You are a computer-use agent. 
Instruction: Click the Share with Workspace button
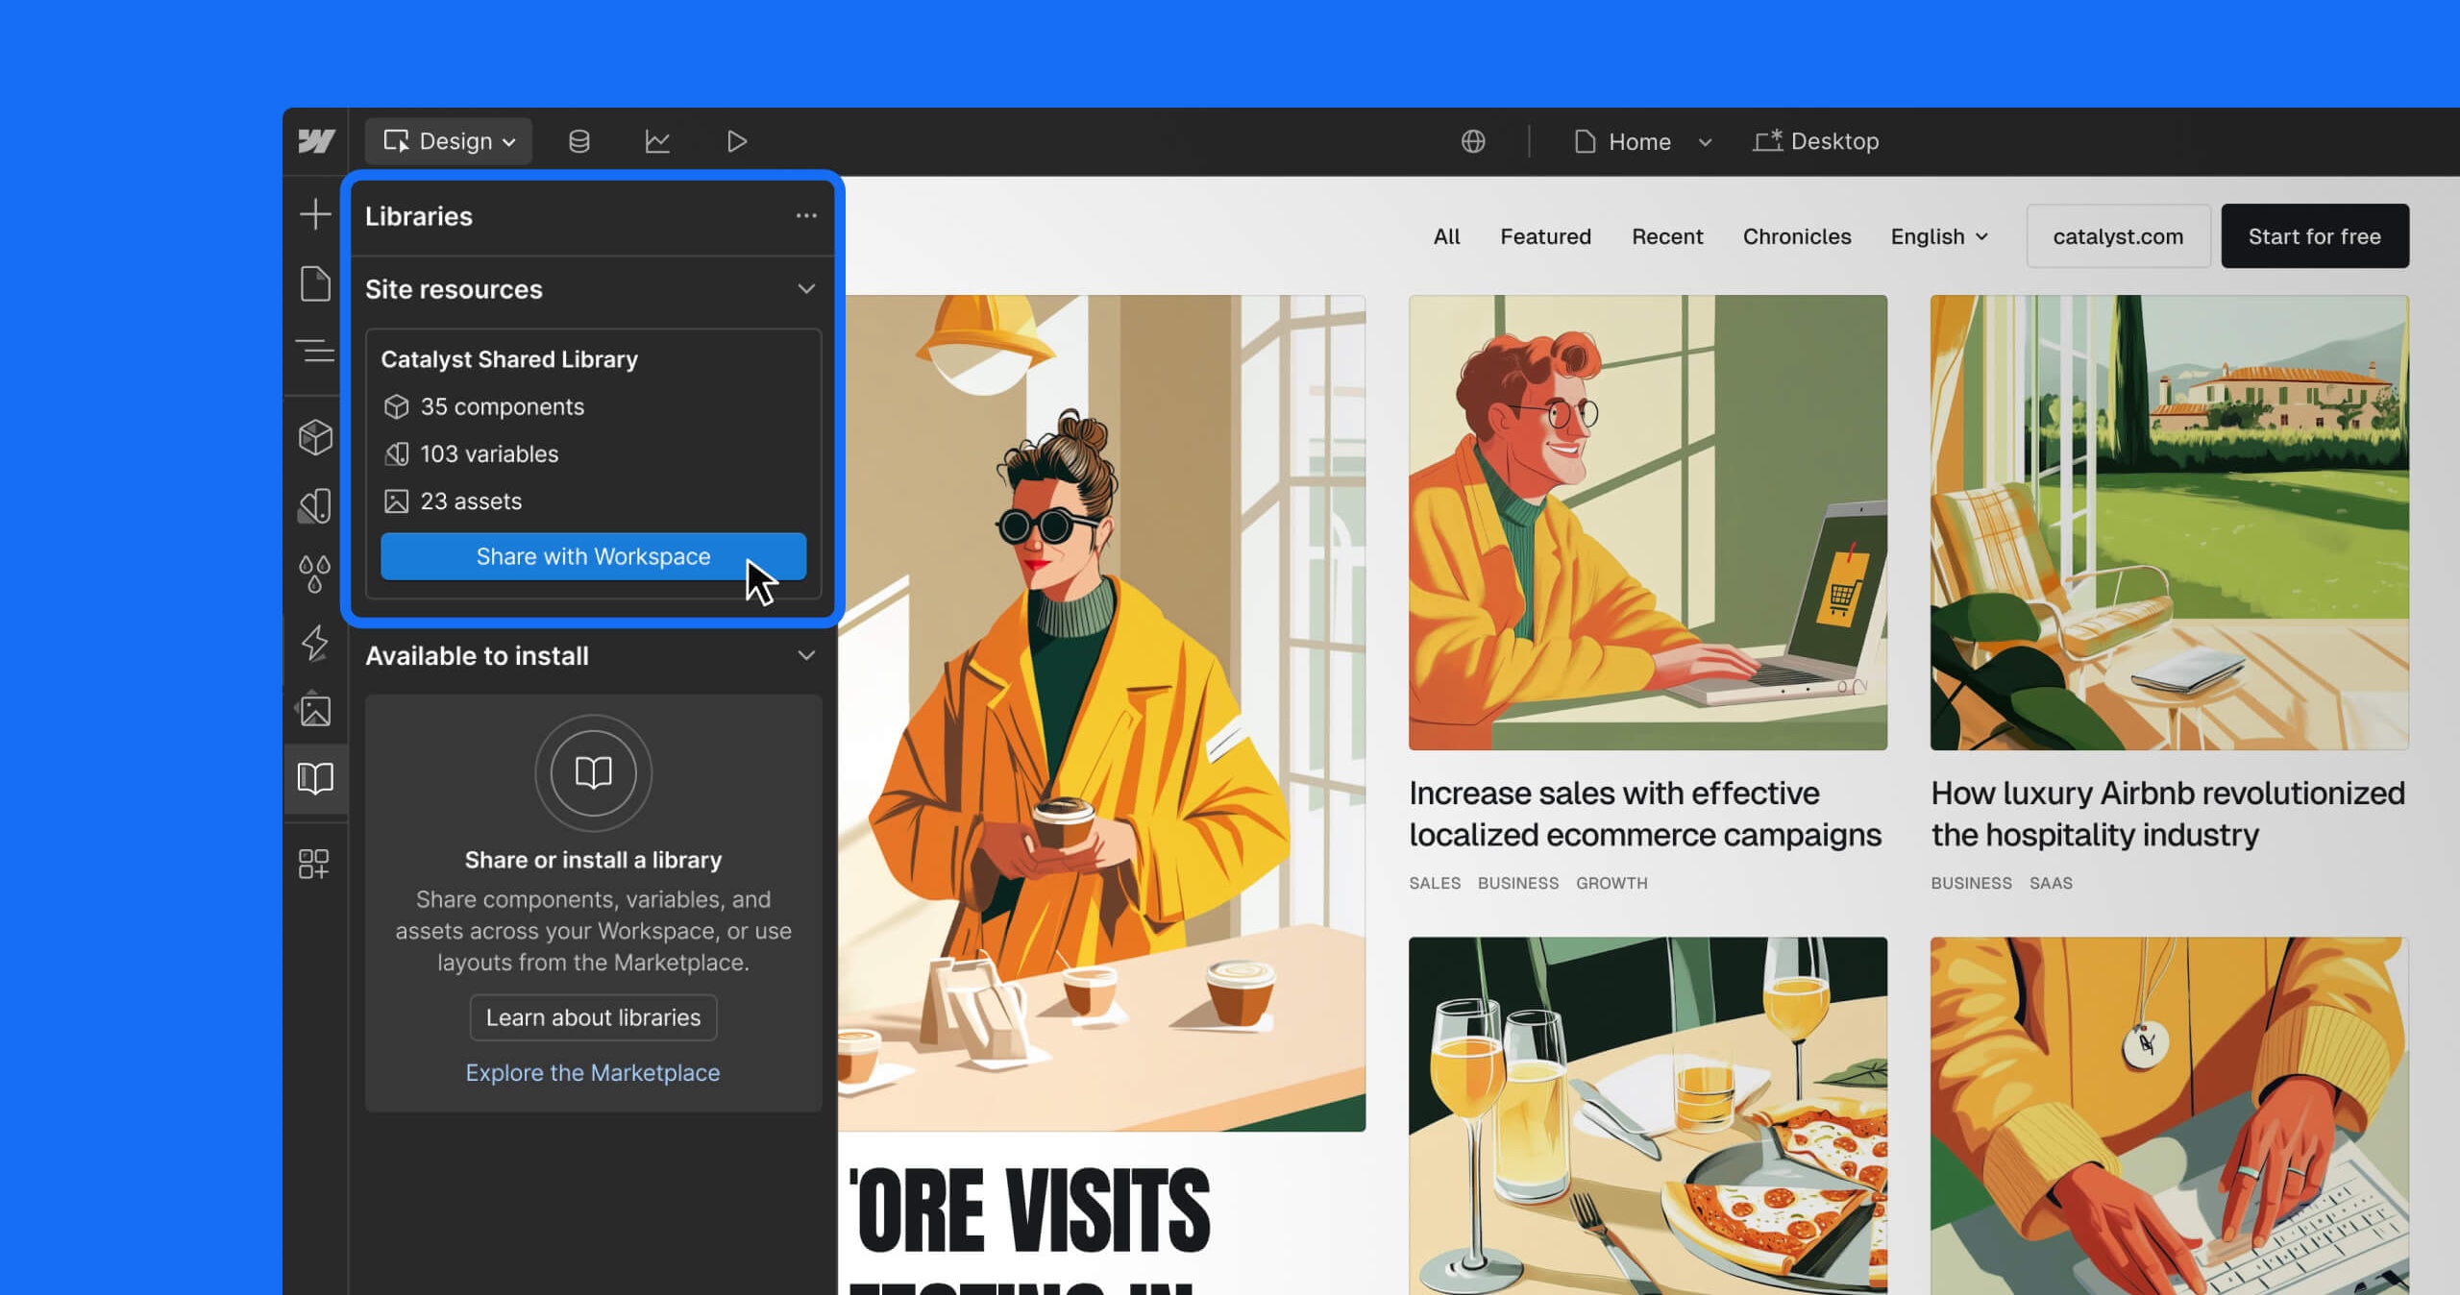point(593,556)
